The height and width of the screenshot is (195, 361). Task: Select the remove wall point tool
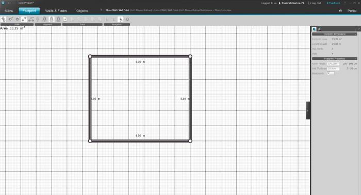coord(17,19)
